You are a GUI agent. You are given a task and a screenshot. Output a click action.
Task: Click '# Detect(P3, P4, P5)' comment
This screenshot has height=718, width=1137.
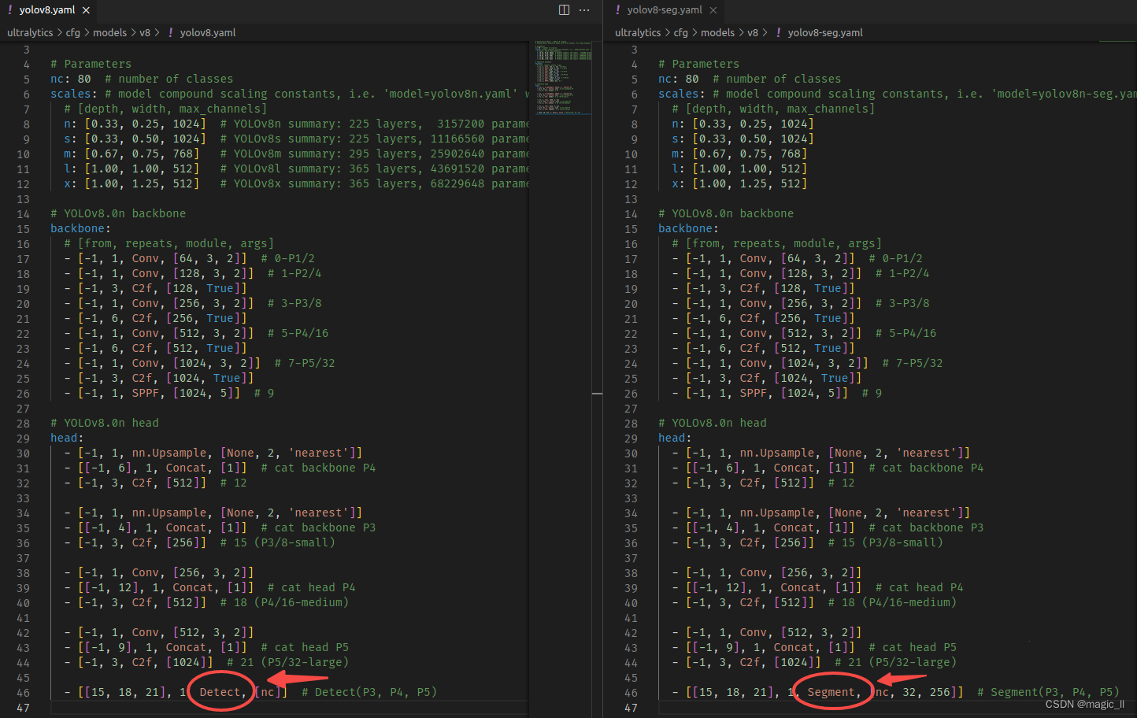coord(369,692)
